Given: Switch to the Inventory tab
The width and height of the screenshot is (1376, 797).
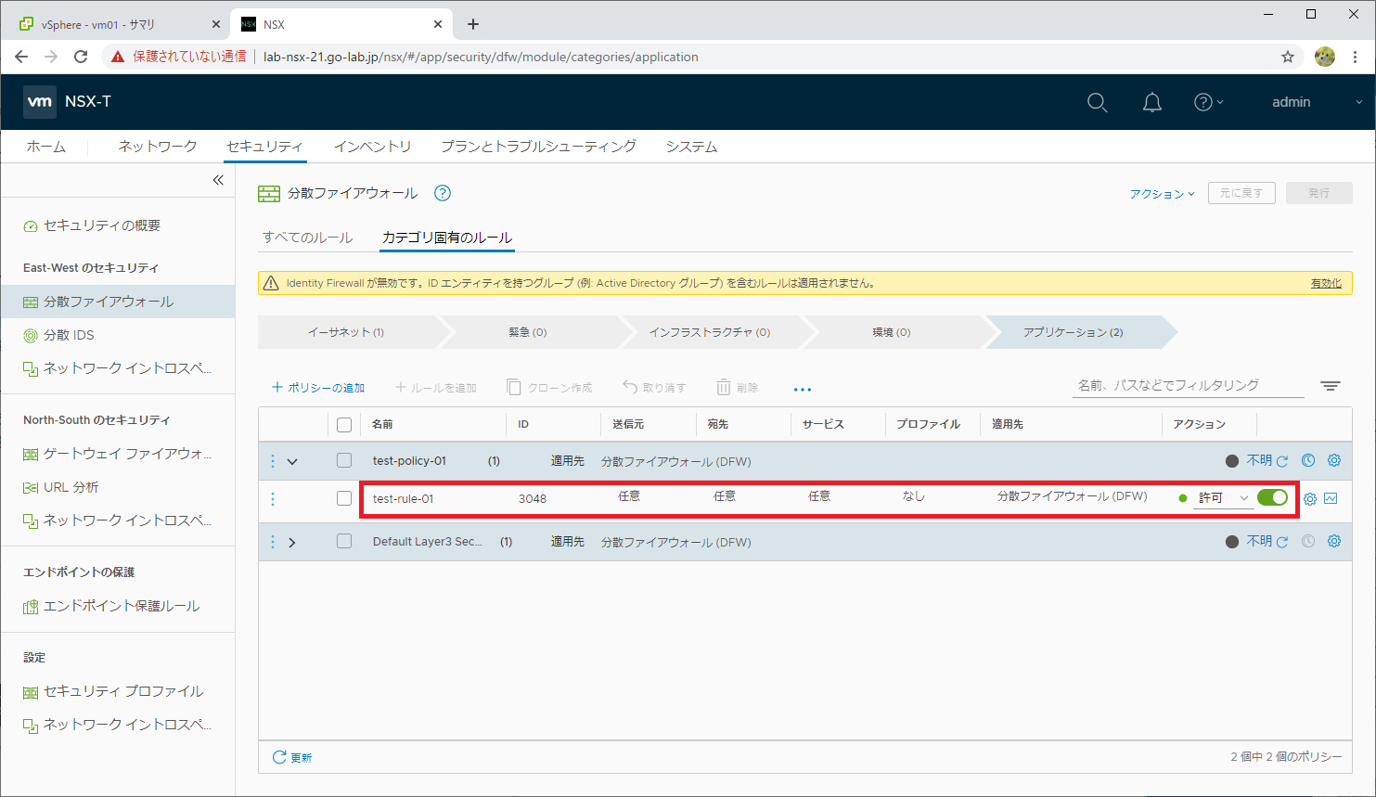Looking at the screenshot, I should [372, 147].
